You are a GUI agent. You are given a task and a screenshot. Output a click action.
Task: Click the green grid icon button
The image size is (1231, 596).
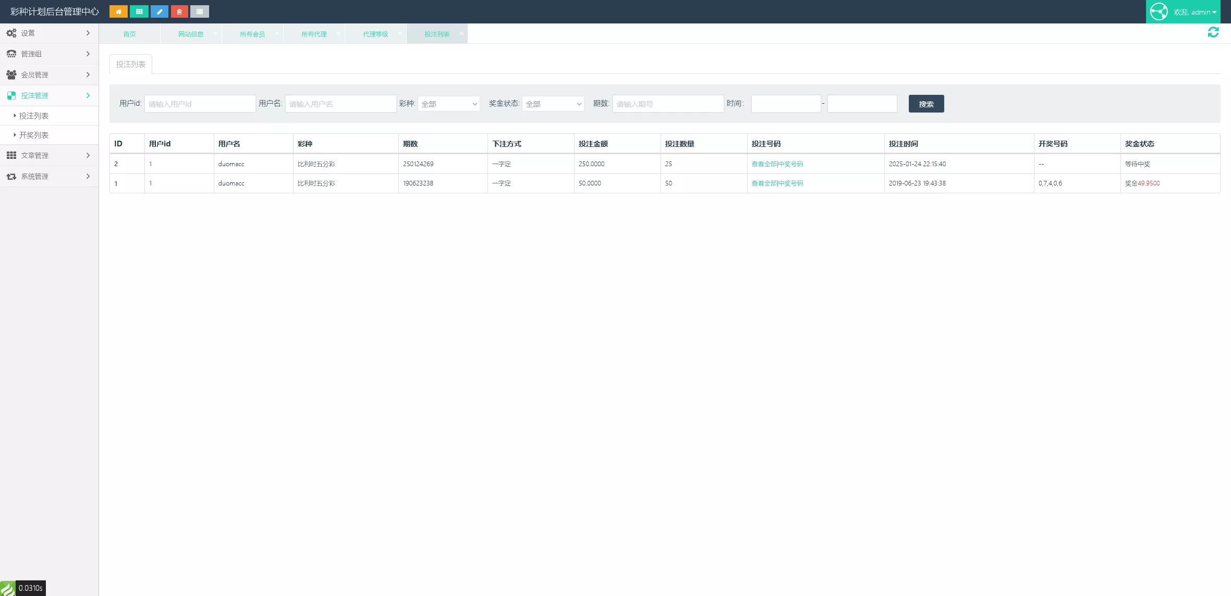pos(139,11)
